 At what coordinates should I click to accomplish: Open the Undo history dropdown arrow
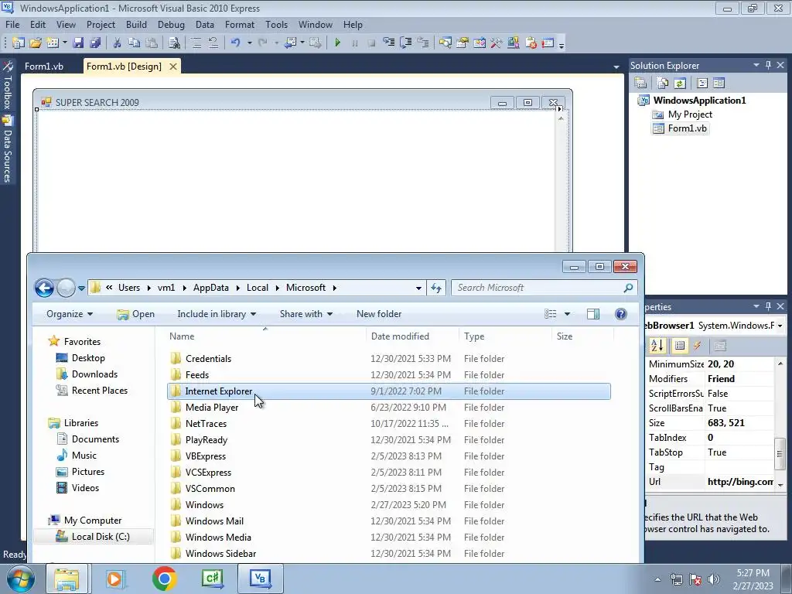pyautogui.click(x=250, y=43)
